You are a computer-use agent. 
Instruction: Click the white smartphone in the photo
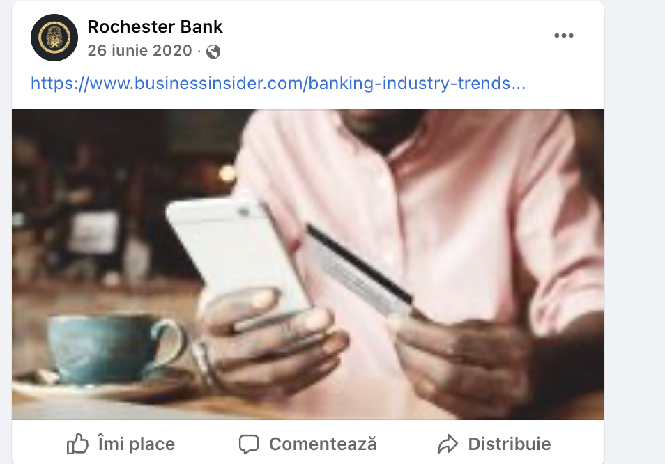point(238,254)
